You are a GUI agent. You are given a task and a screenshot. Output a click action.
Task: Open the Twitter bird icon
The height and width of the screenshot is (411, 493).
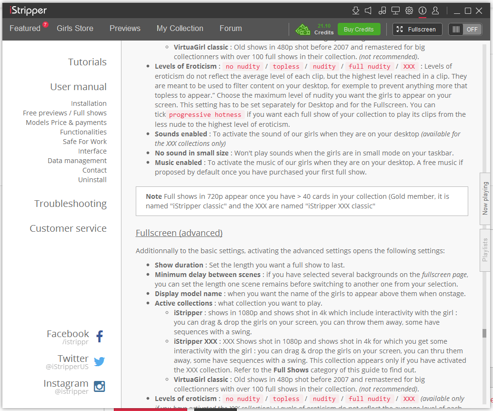tap(100, 361)
